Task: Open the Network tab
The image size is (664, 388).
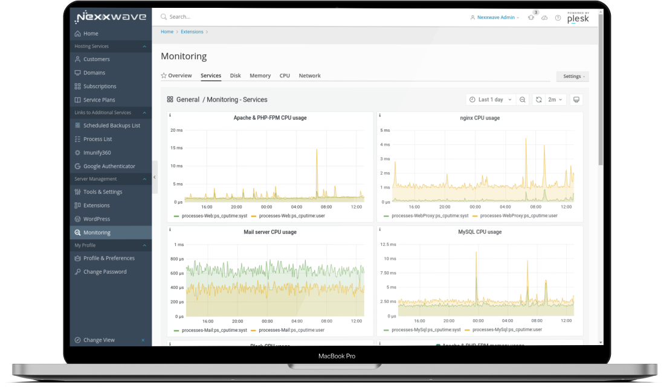Action: click(309, 76)
